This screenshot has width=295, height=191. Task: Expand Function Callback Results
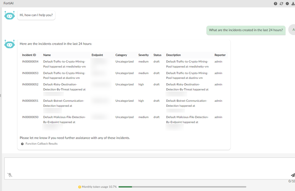pos(41,144)
